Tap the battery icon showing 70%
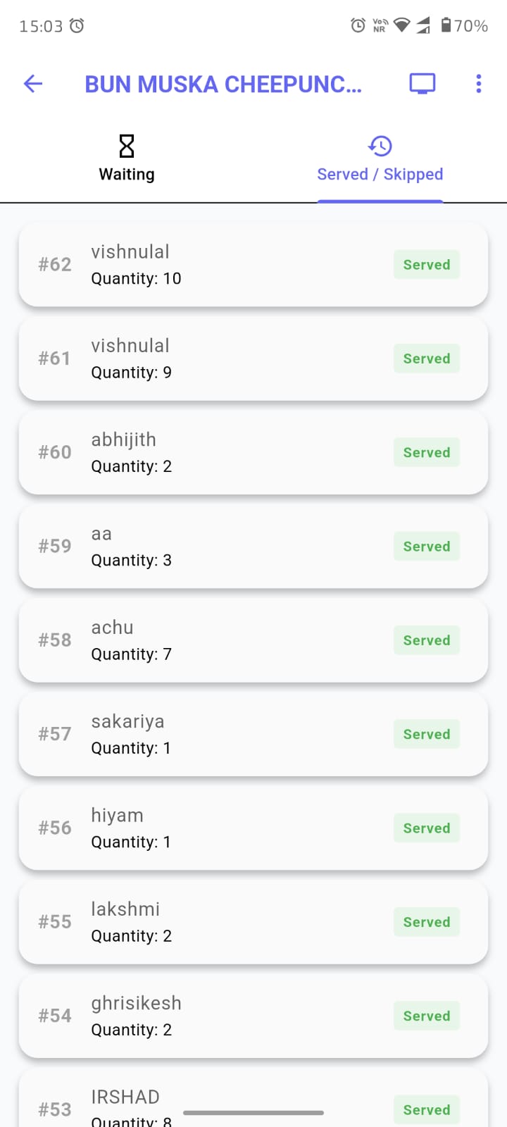The image size is (507, 1127). [446, 26]
